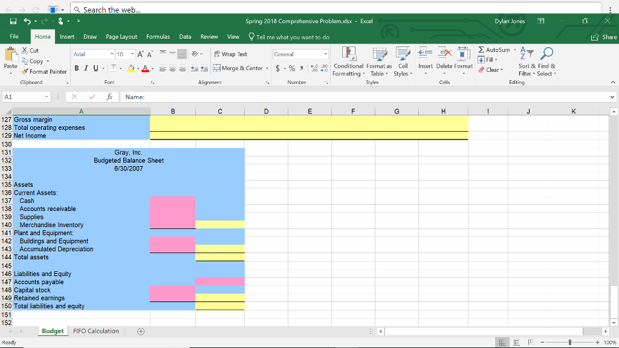This screenshot has height=348, width=619.
Task: Open the font color dropdown arrow
Action: (x=152, y=69)
